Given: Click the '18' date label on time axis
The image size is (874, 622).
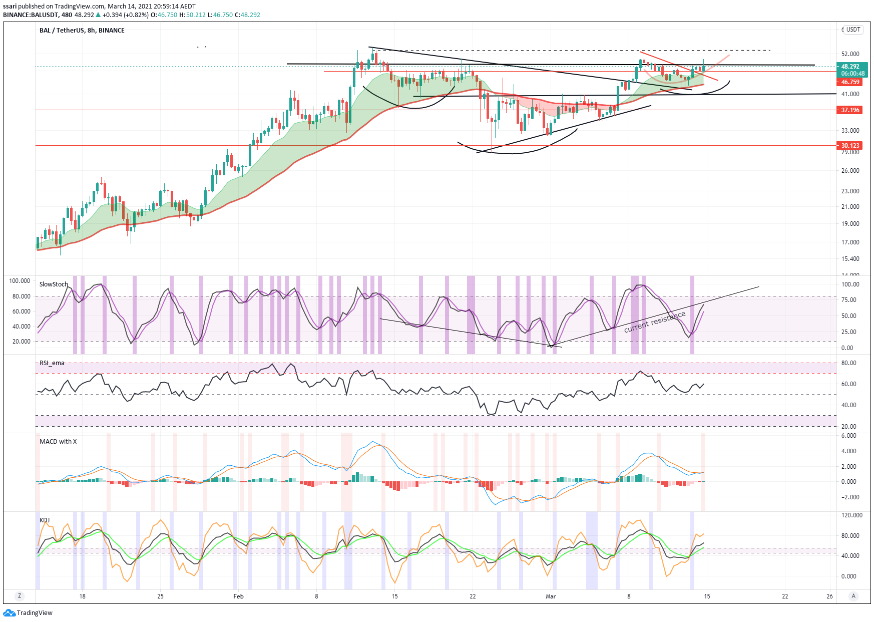Looking at the screenshot, I should point(82,596).
